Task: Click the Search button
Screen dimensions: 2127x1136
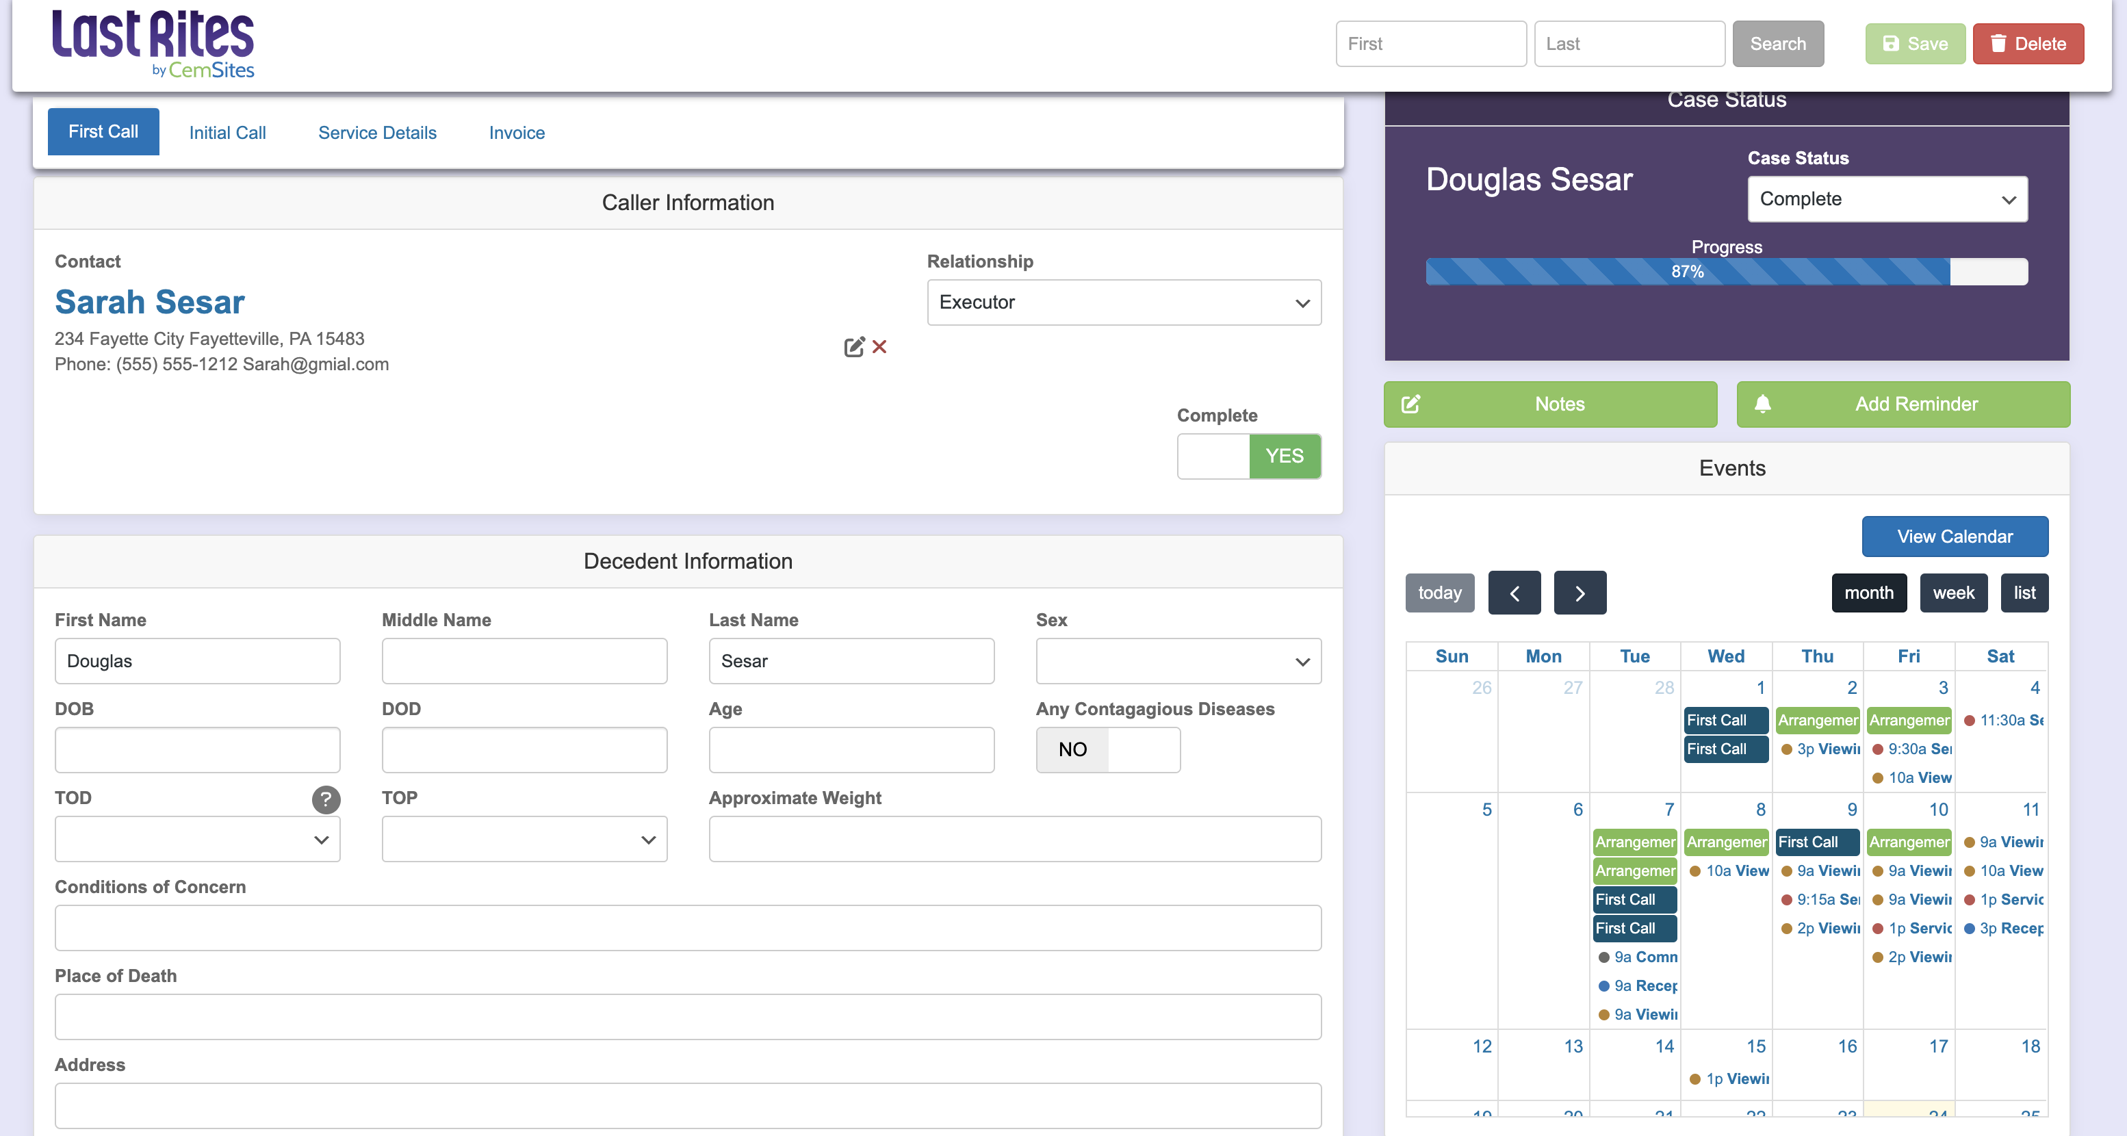Action: tap(1778, 42)
